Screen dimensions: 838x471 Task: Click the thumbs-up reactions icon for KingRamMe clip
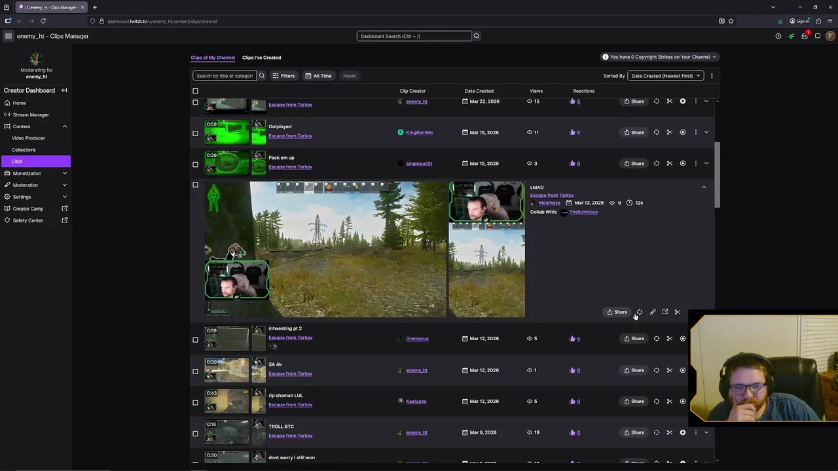tap(572, 132)
